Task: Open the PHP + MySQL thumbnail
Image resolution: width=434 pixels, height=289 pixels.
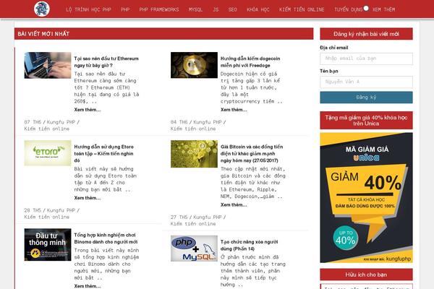Action: (x=194, y=249)
